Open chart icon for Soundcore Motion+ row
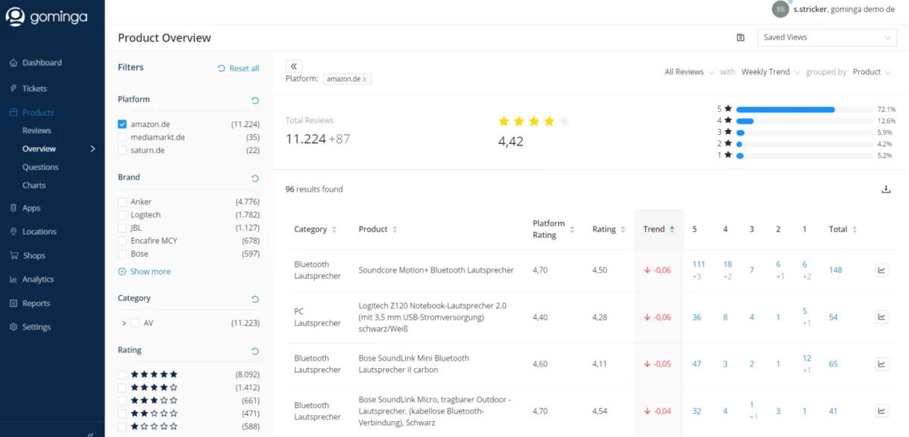This screenshot has width=909, height=437. 881,270
